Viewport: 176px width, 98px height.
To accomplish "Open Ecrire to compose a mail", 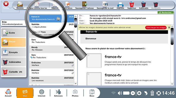I will click(x=14, y=33).
